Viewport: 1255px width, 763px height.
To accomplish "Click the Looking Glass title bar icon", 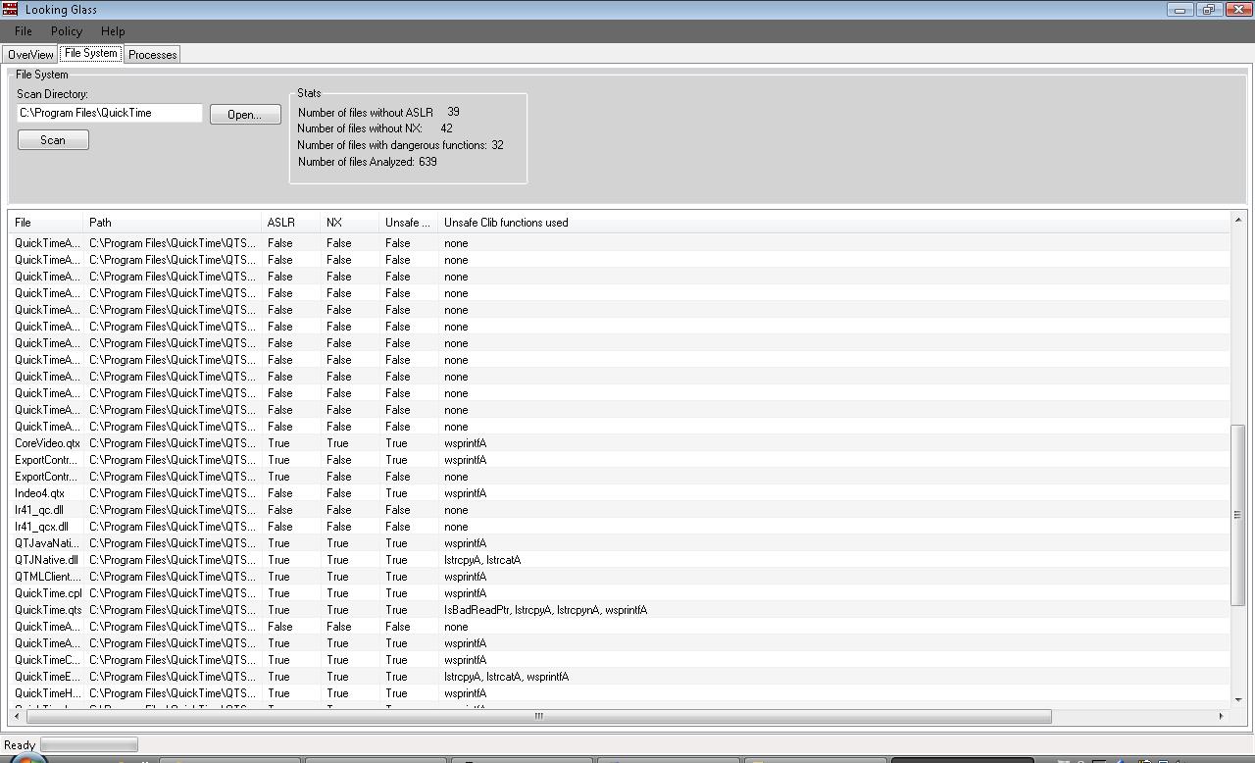I will tap(10, 9).
